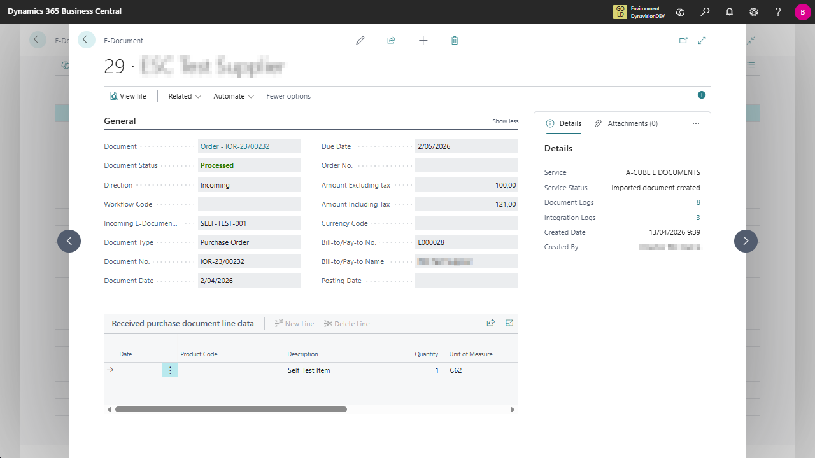815x458 pixels.
Task: Click the horizontal scrollbar thumb
Action: 231,410
